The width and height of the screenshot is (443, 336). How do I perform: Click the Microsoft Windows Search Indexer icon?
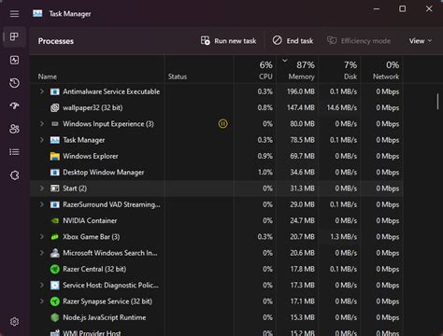pyautogui.click(x=55, y=253)
